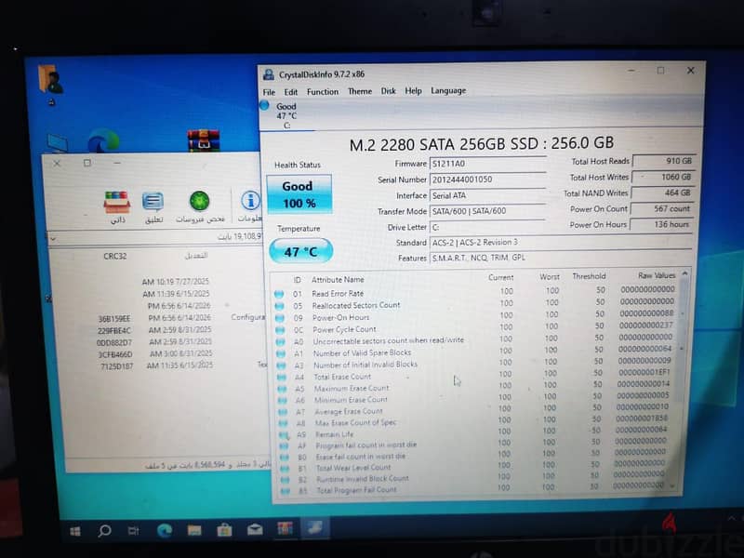Click the Power On Count value 567 count
Viewport: 744px width, 558px height.
coord(661,208)
